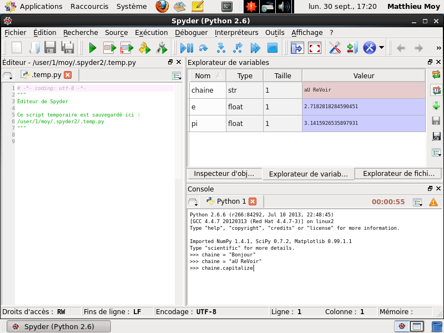The height and width of the screenshot is (333, 444).
Task: Open Interpréteurs menu
Action: (x=236, y=33)
